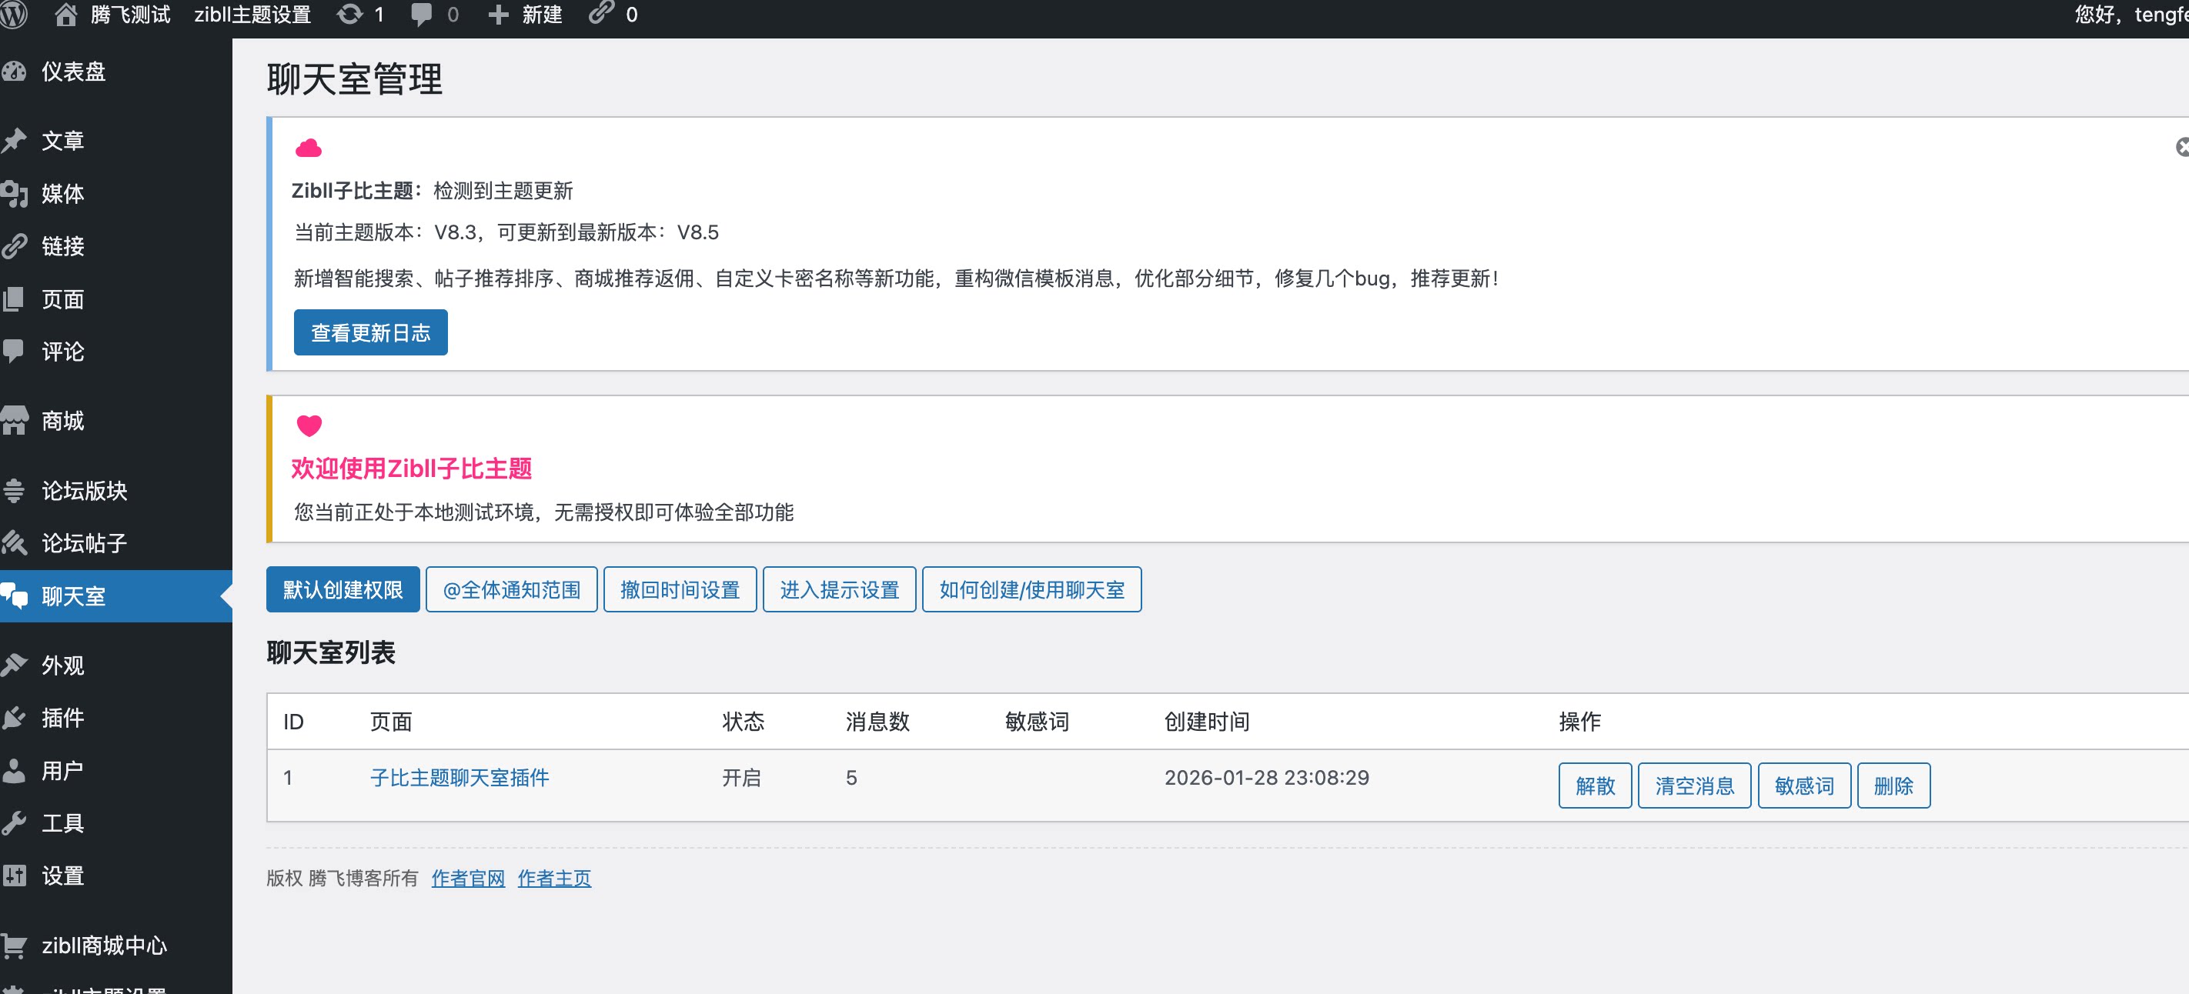Click 清空消息 to clear messages
Image resolution: width=2189 pixels, height=994 pixels.
(1693, 784)
